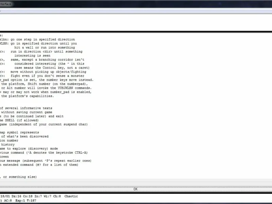Click the 'Co:18' stat in status line
The image size is (272, 204).
[28, 197]
